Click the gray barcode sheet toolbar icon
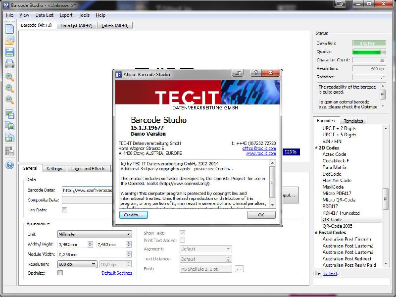396x297 pixels. 9,151
